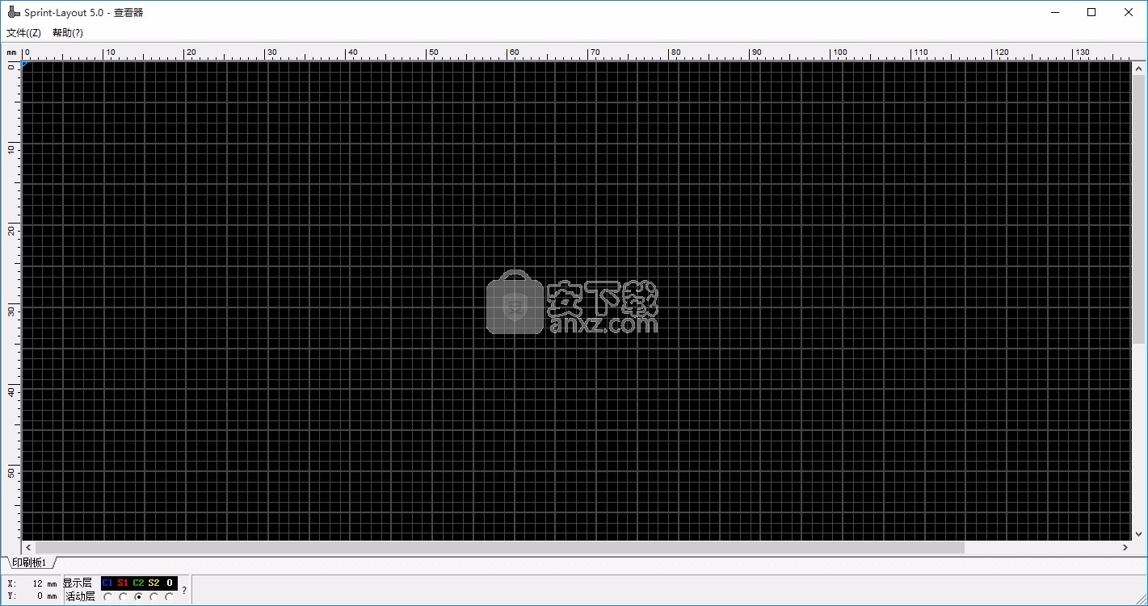
Task: Click the layer help question mark
Action: pyautogui.click(x=183, y=590)
